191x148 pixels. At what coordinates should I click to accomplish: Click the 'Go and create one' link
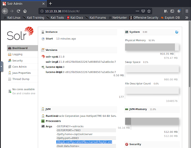click(x=24, y=93)
